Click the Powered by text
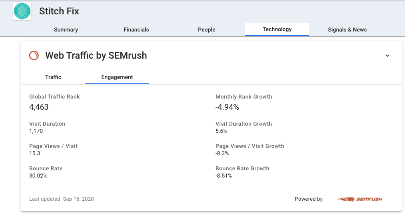Viewport: 405px width, 217px height. click(x=309, y=199)
